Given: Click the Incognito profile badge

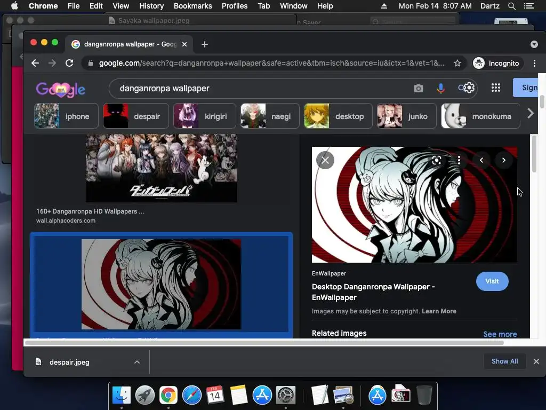Looking at the screenshot, I should coord(498,63).
